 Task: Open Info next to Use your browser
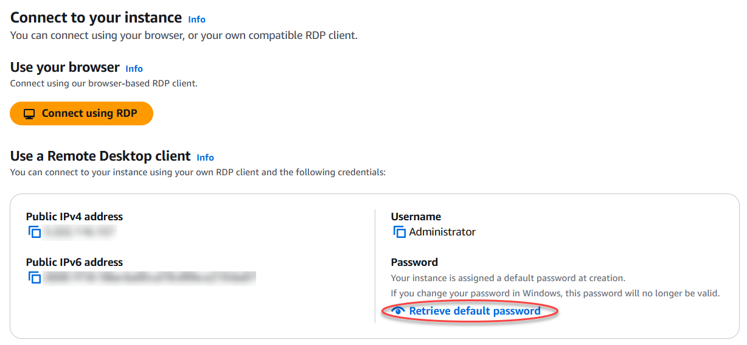tap(134, 69)
